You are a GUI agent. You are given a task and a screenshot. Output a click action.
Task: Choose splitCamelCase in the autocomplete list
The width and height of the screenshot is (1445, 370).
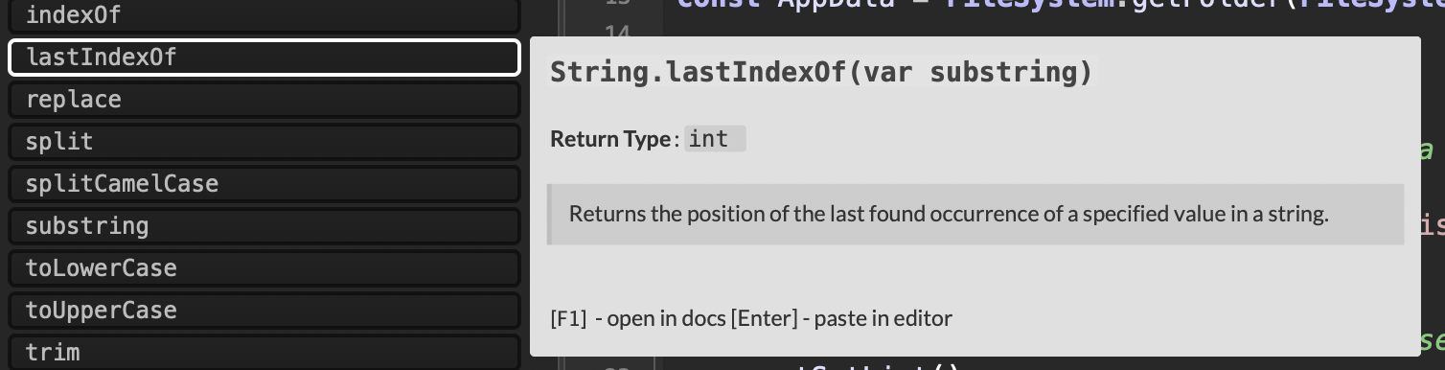[264, 184]
